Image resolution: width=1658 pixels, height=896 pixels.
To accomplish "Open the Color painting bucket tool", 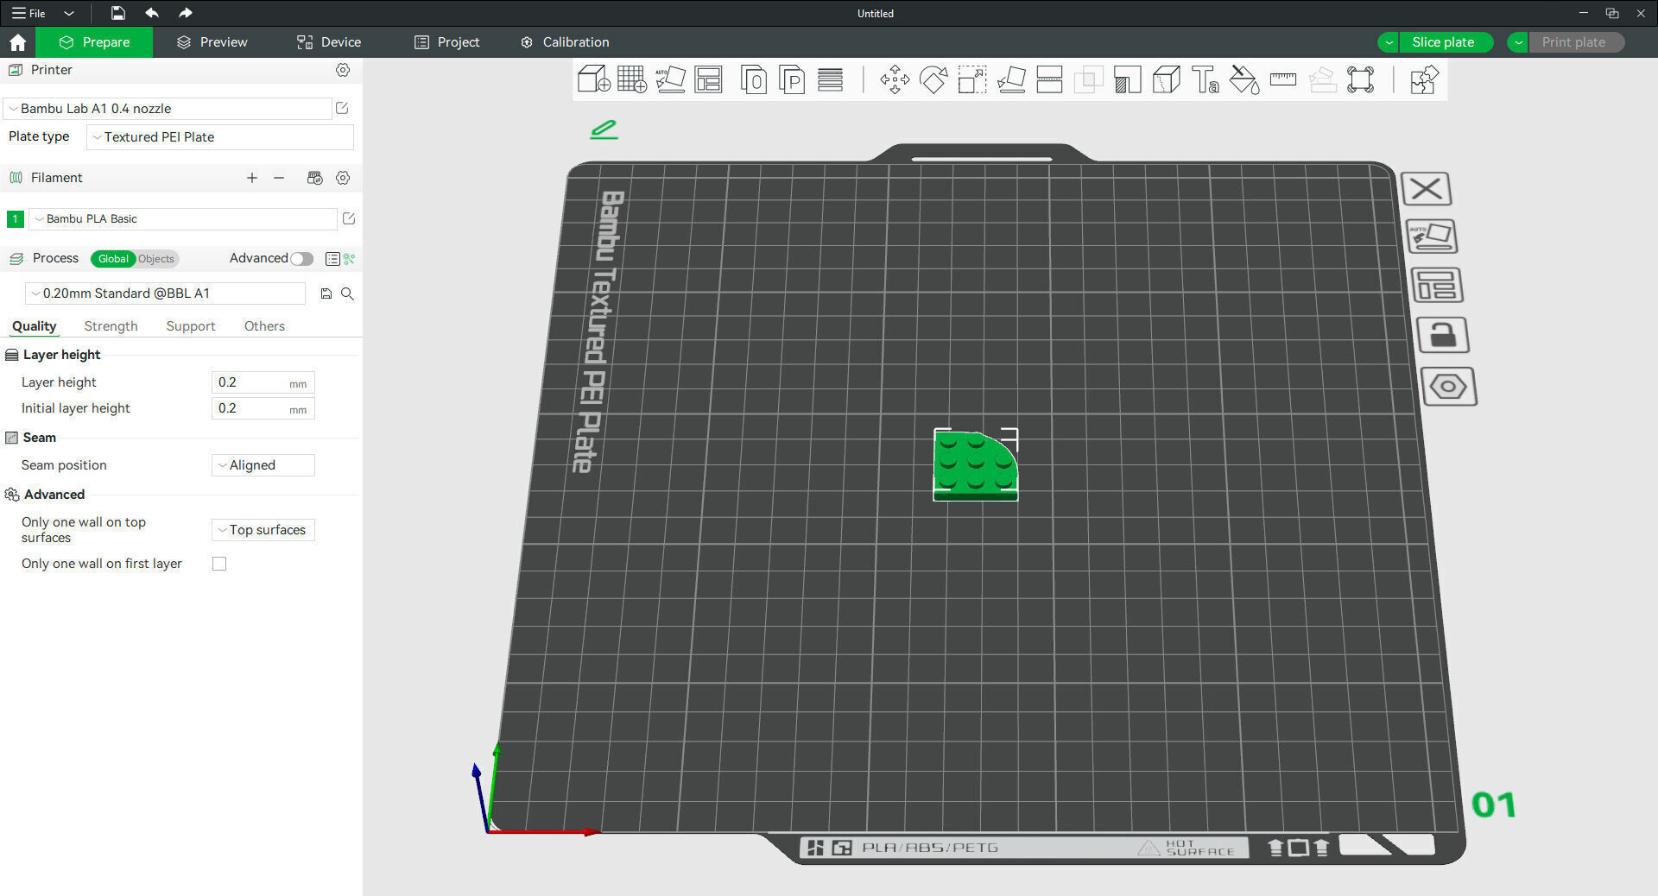I will 1244,80.
